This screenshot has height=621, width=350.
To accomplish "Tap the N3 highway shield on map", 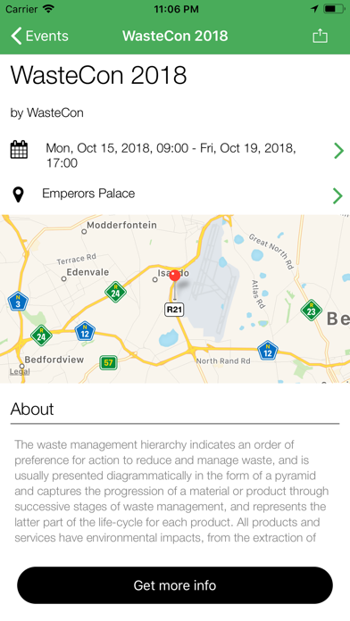I will pos(18,302).
